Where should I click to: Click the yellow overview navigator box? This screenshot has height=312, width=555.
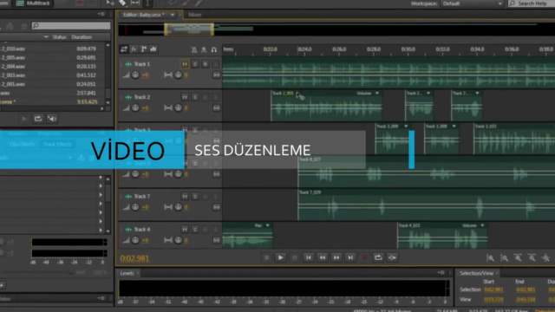pyautogui.click(x=189, y=29)
